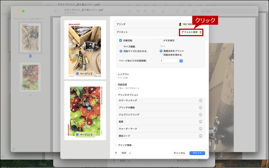Select 用紙全体を埋める radio option

161,55
